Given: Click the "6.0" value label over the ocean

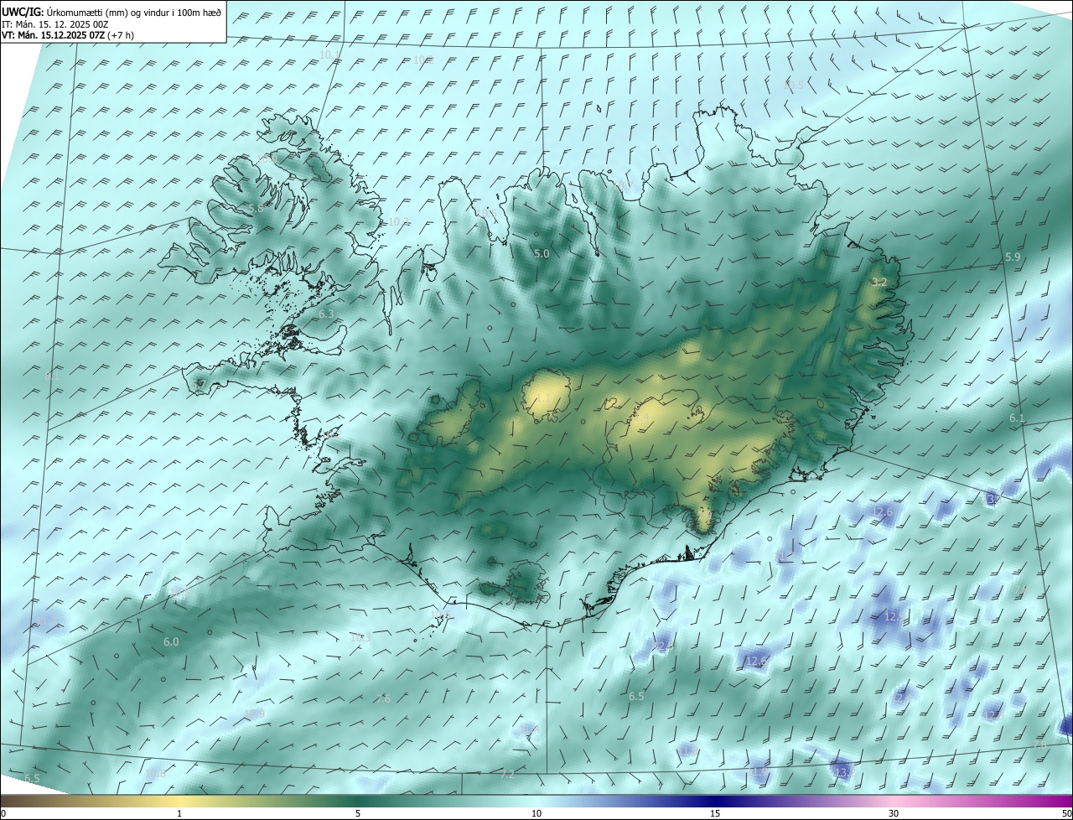Looking at the screenshot, I should pyautogui.click(x=171, y=641).
